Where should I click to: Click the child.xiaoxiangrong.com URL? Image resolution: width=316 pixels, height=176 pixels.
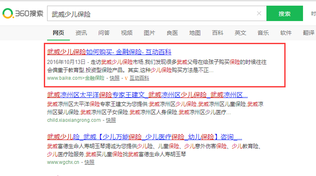(x=74, y=120)
